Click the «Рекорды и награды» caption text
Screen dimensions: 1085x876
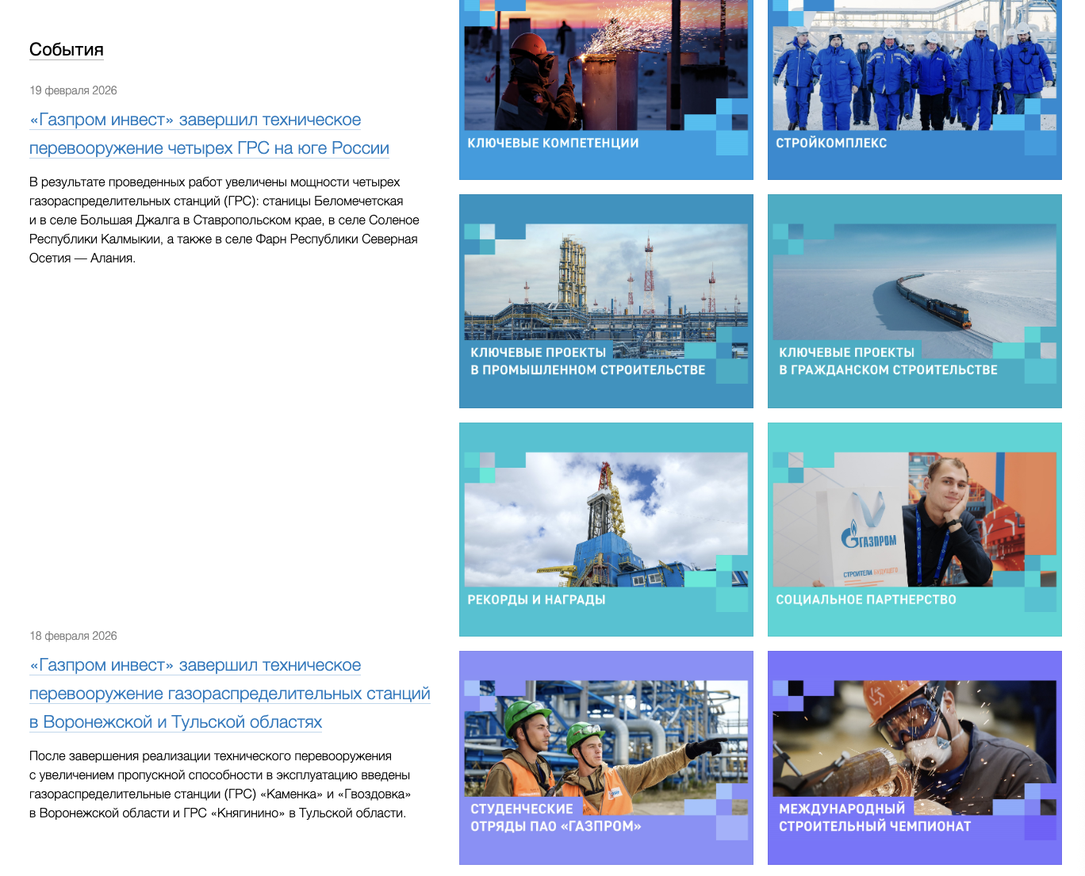click(x=536, y=600)
